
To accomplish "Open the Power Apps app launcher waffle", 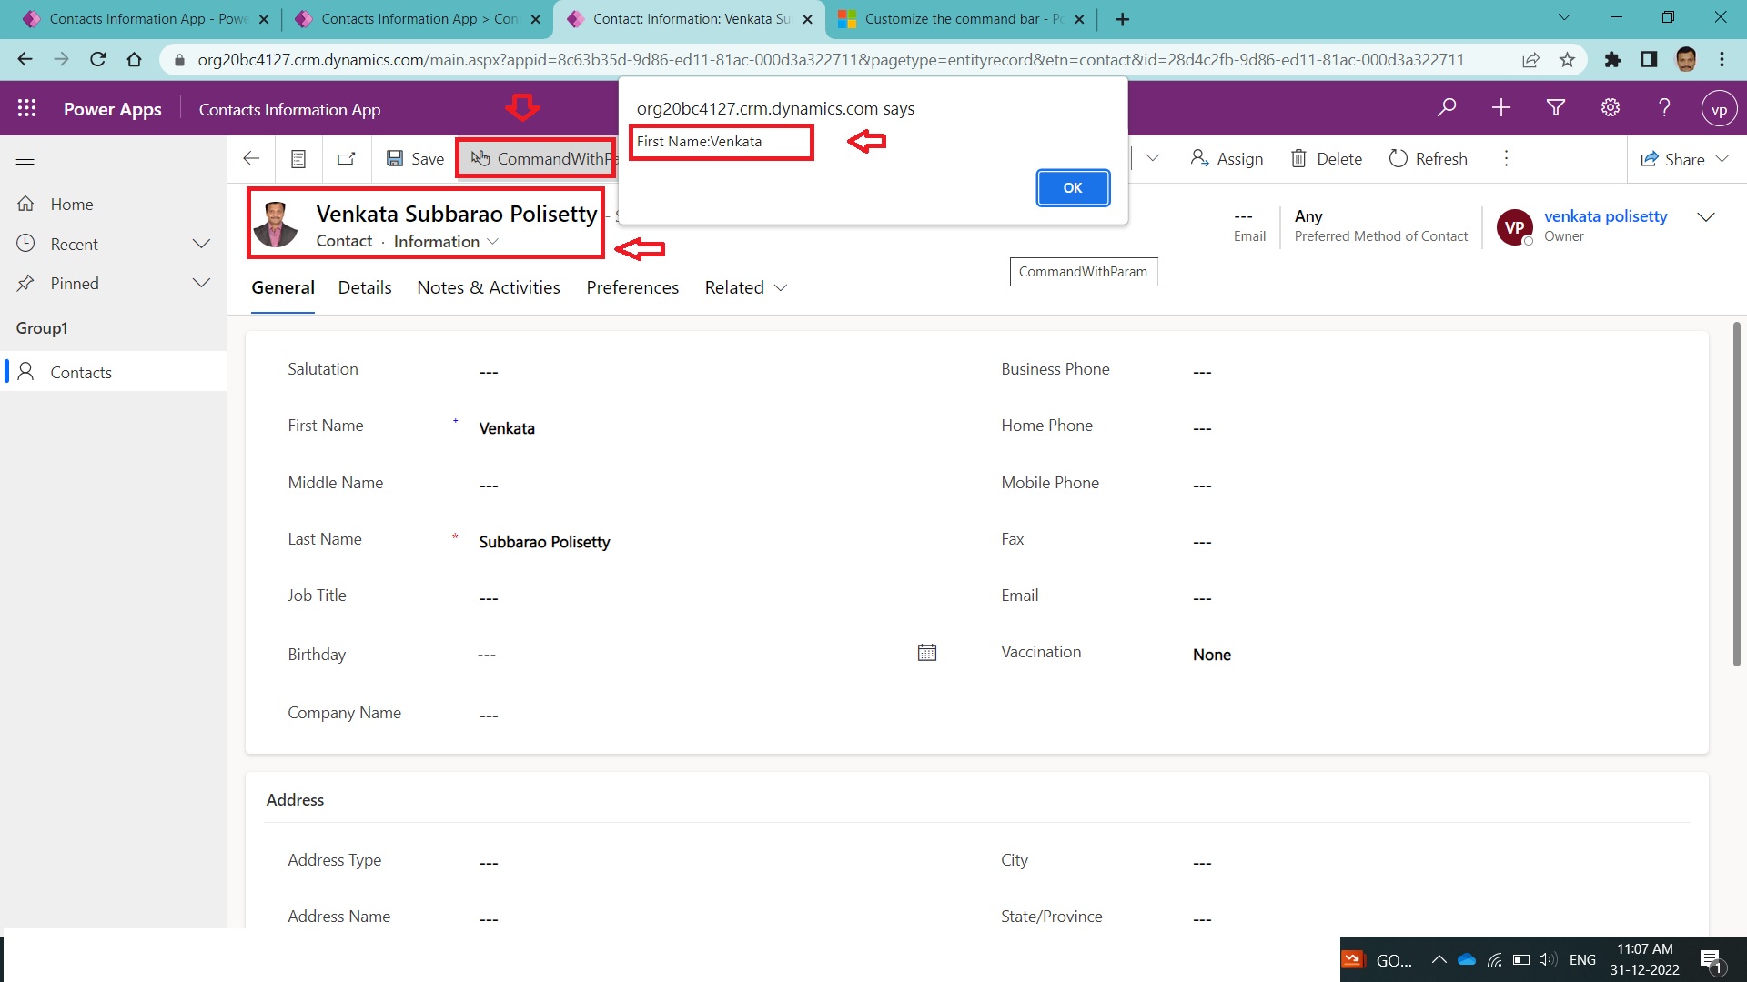I will 26,108.
